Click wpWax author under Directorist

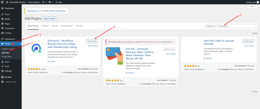[52, 61]
